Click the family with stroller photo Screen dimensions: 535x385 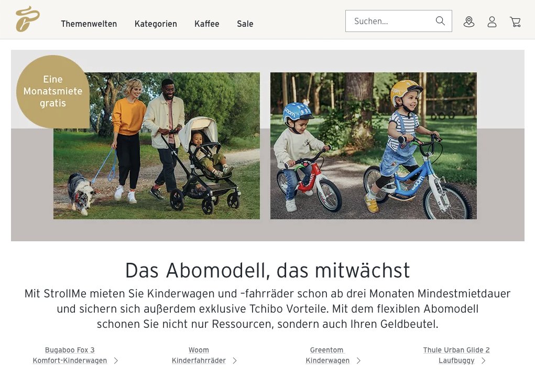tap(157, 146)
